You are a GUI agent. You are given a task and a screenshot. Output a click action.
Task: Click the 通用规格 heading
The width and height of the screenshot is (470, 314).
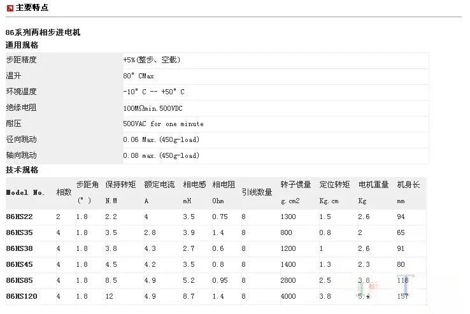[22, 45]
